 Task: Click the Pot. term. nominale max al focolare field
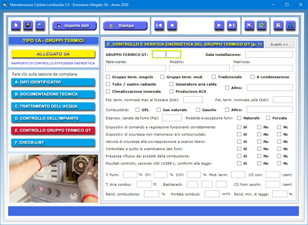point(193,100)
